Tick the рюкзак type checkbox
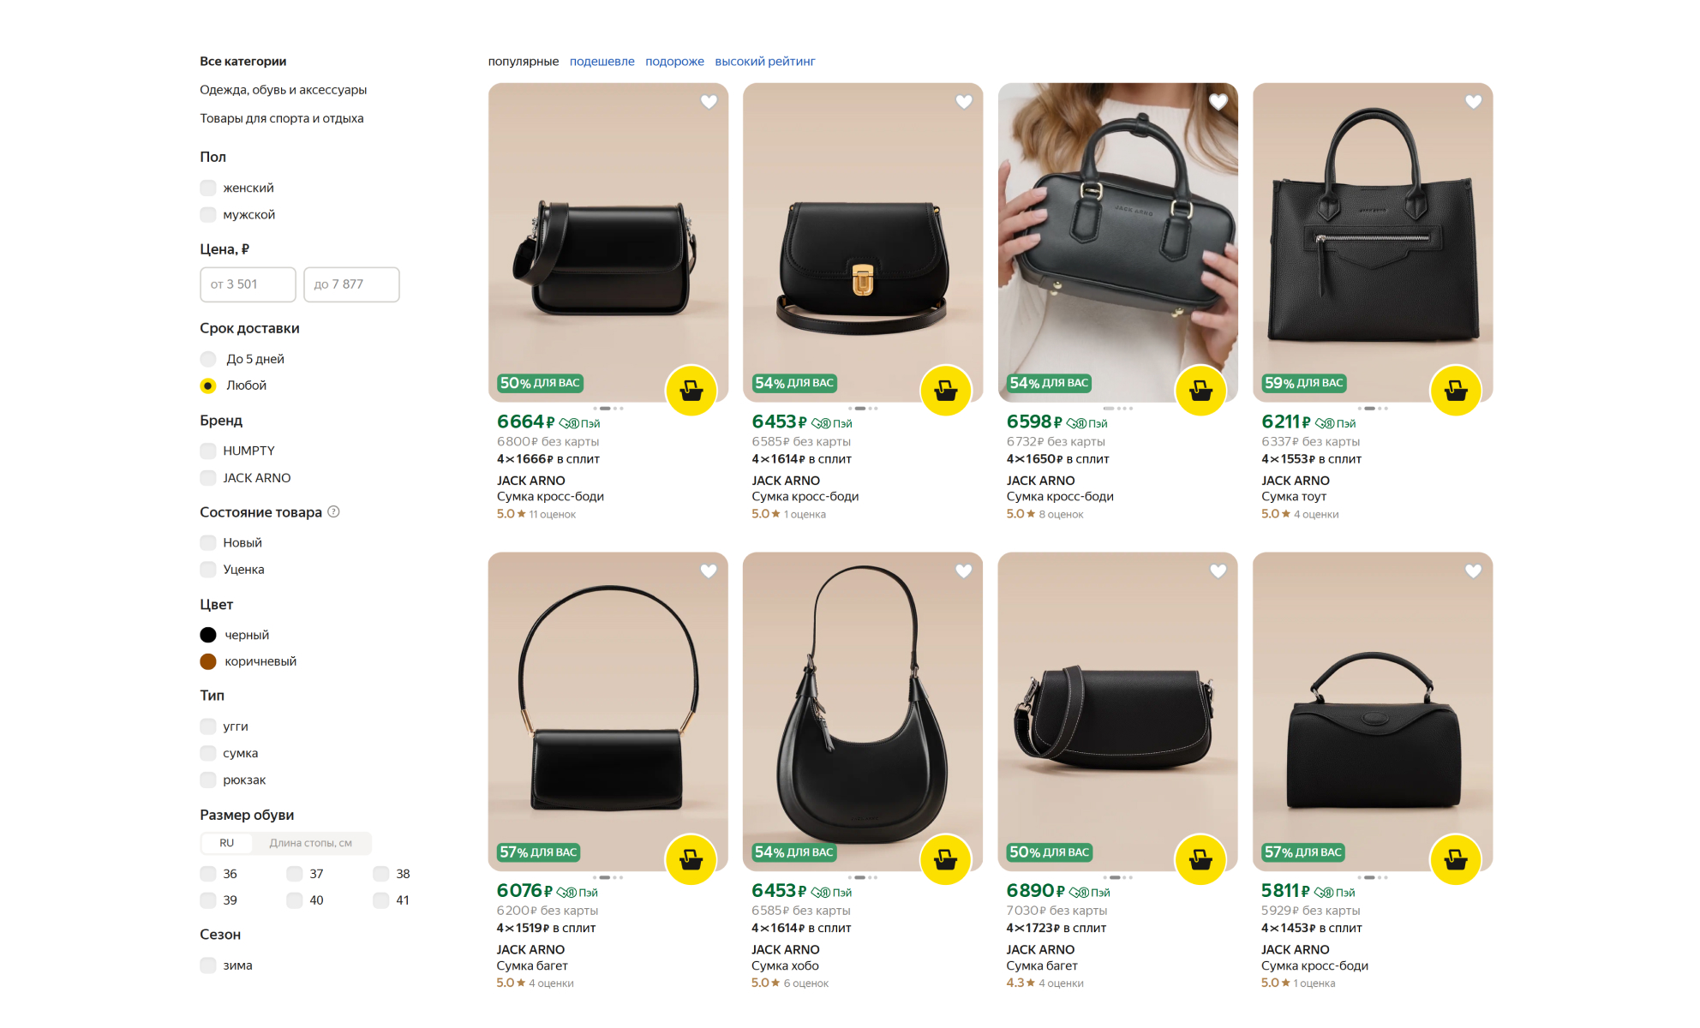Screen dimensions: 1700x1028 tap(208, 780)
